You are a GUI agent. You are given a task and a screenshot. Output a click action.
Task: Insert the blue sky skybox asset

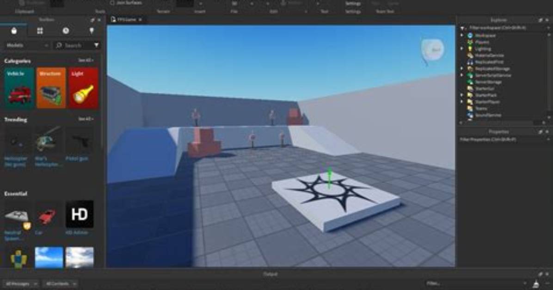click(49, 258)
